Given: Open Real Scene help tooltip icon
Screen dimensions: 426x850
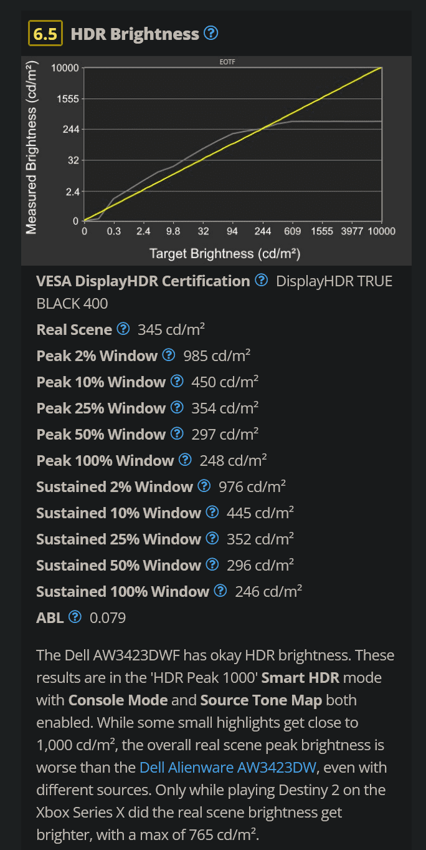Looking at the screenshot, I should pos(123,329).
